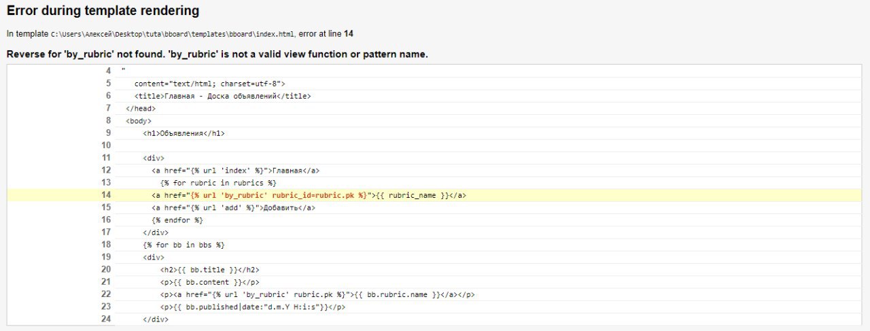Select highlighted line with url 'by_rubric' rubric_id

(x=309, y=195)
